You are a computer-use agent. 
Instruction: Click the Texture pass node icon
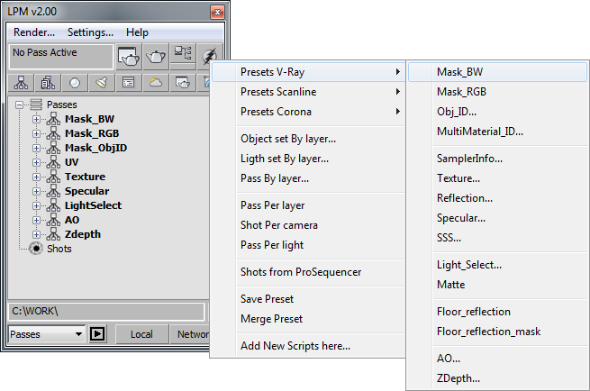point(53,177)
